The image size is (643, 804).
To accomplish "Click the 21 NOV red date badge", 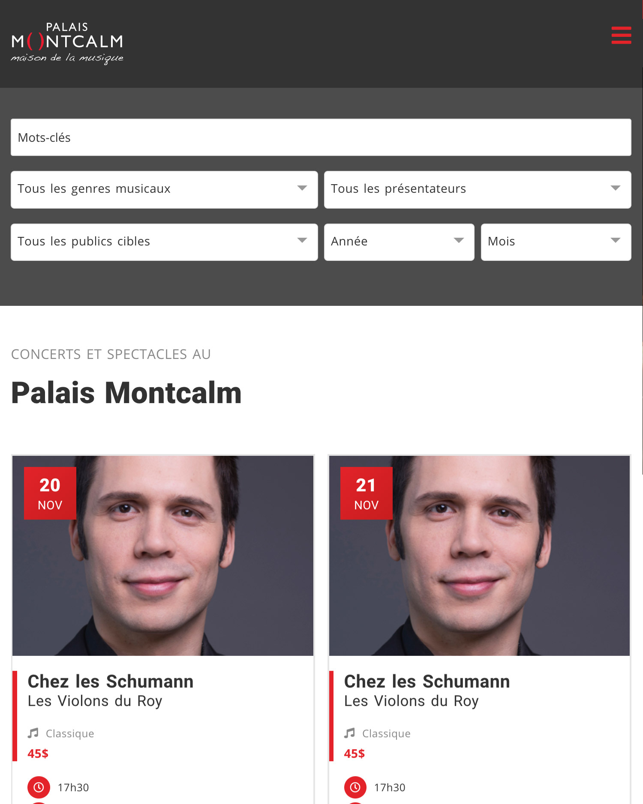I will (366, 493).
